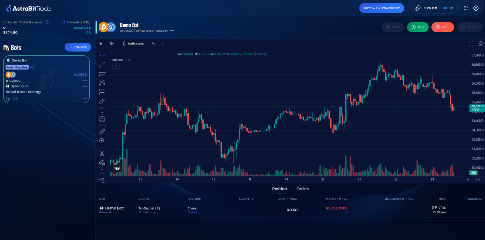Select the ruler measure tool
The width and height of the screenshot is (485, 240).
(x=102, y=132)
